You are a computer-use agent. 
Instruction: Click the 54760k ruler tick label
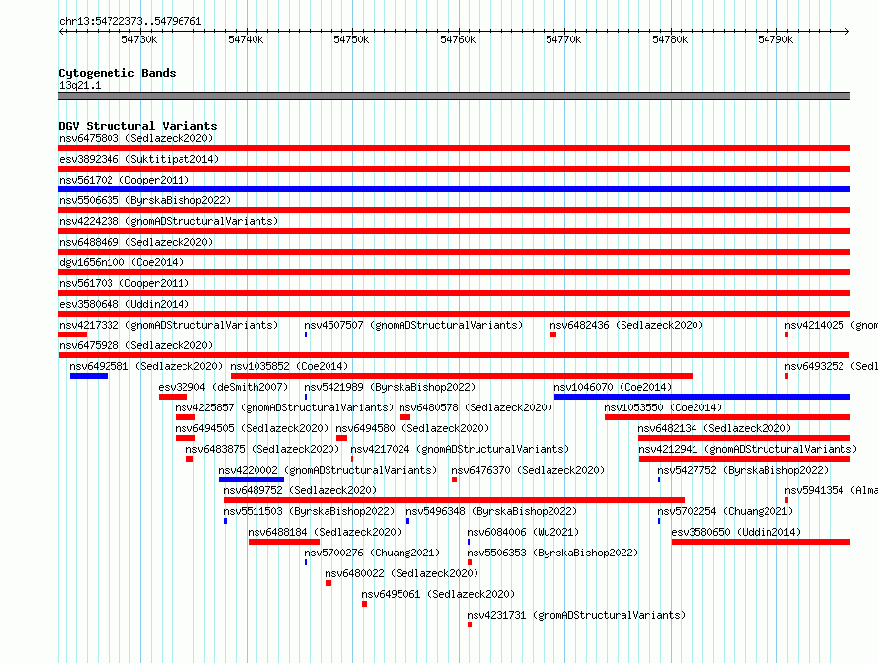point(458,39)
